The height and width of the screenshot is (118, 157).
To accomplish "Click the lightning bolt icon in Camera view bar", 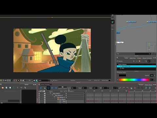I will point(19,80).
